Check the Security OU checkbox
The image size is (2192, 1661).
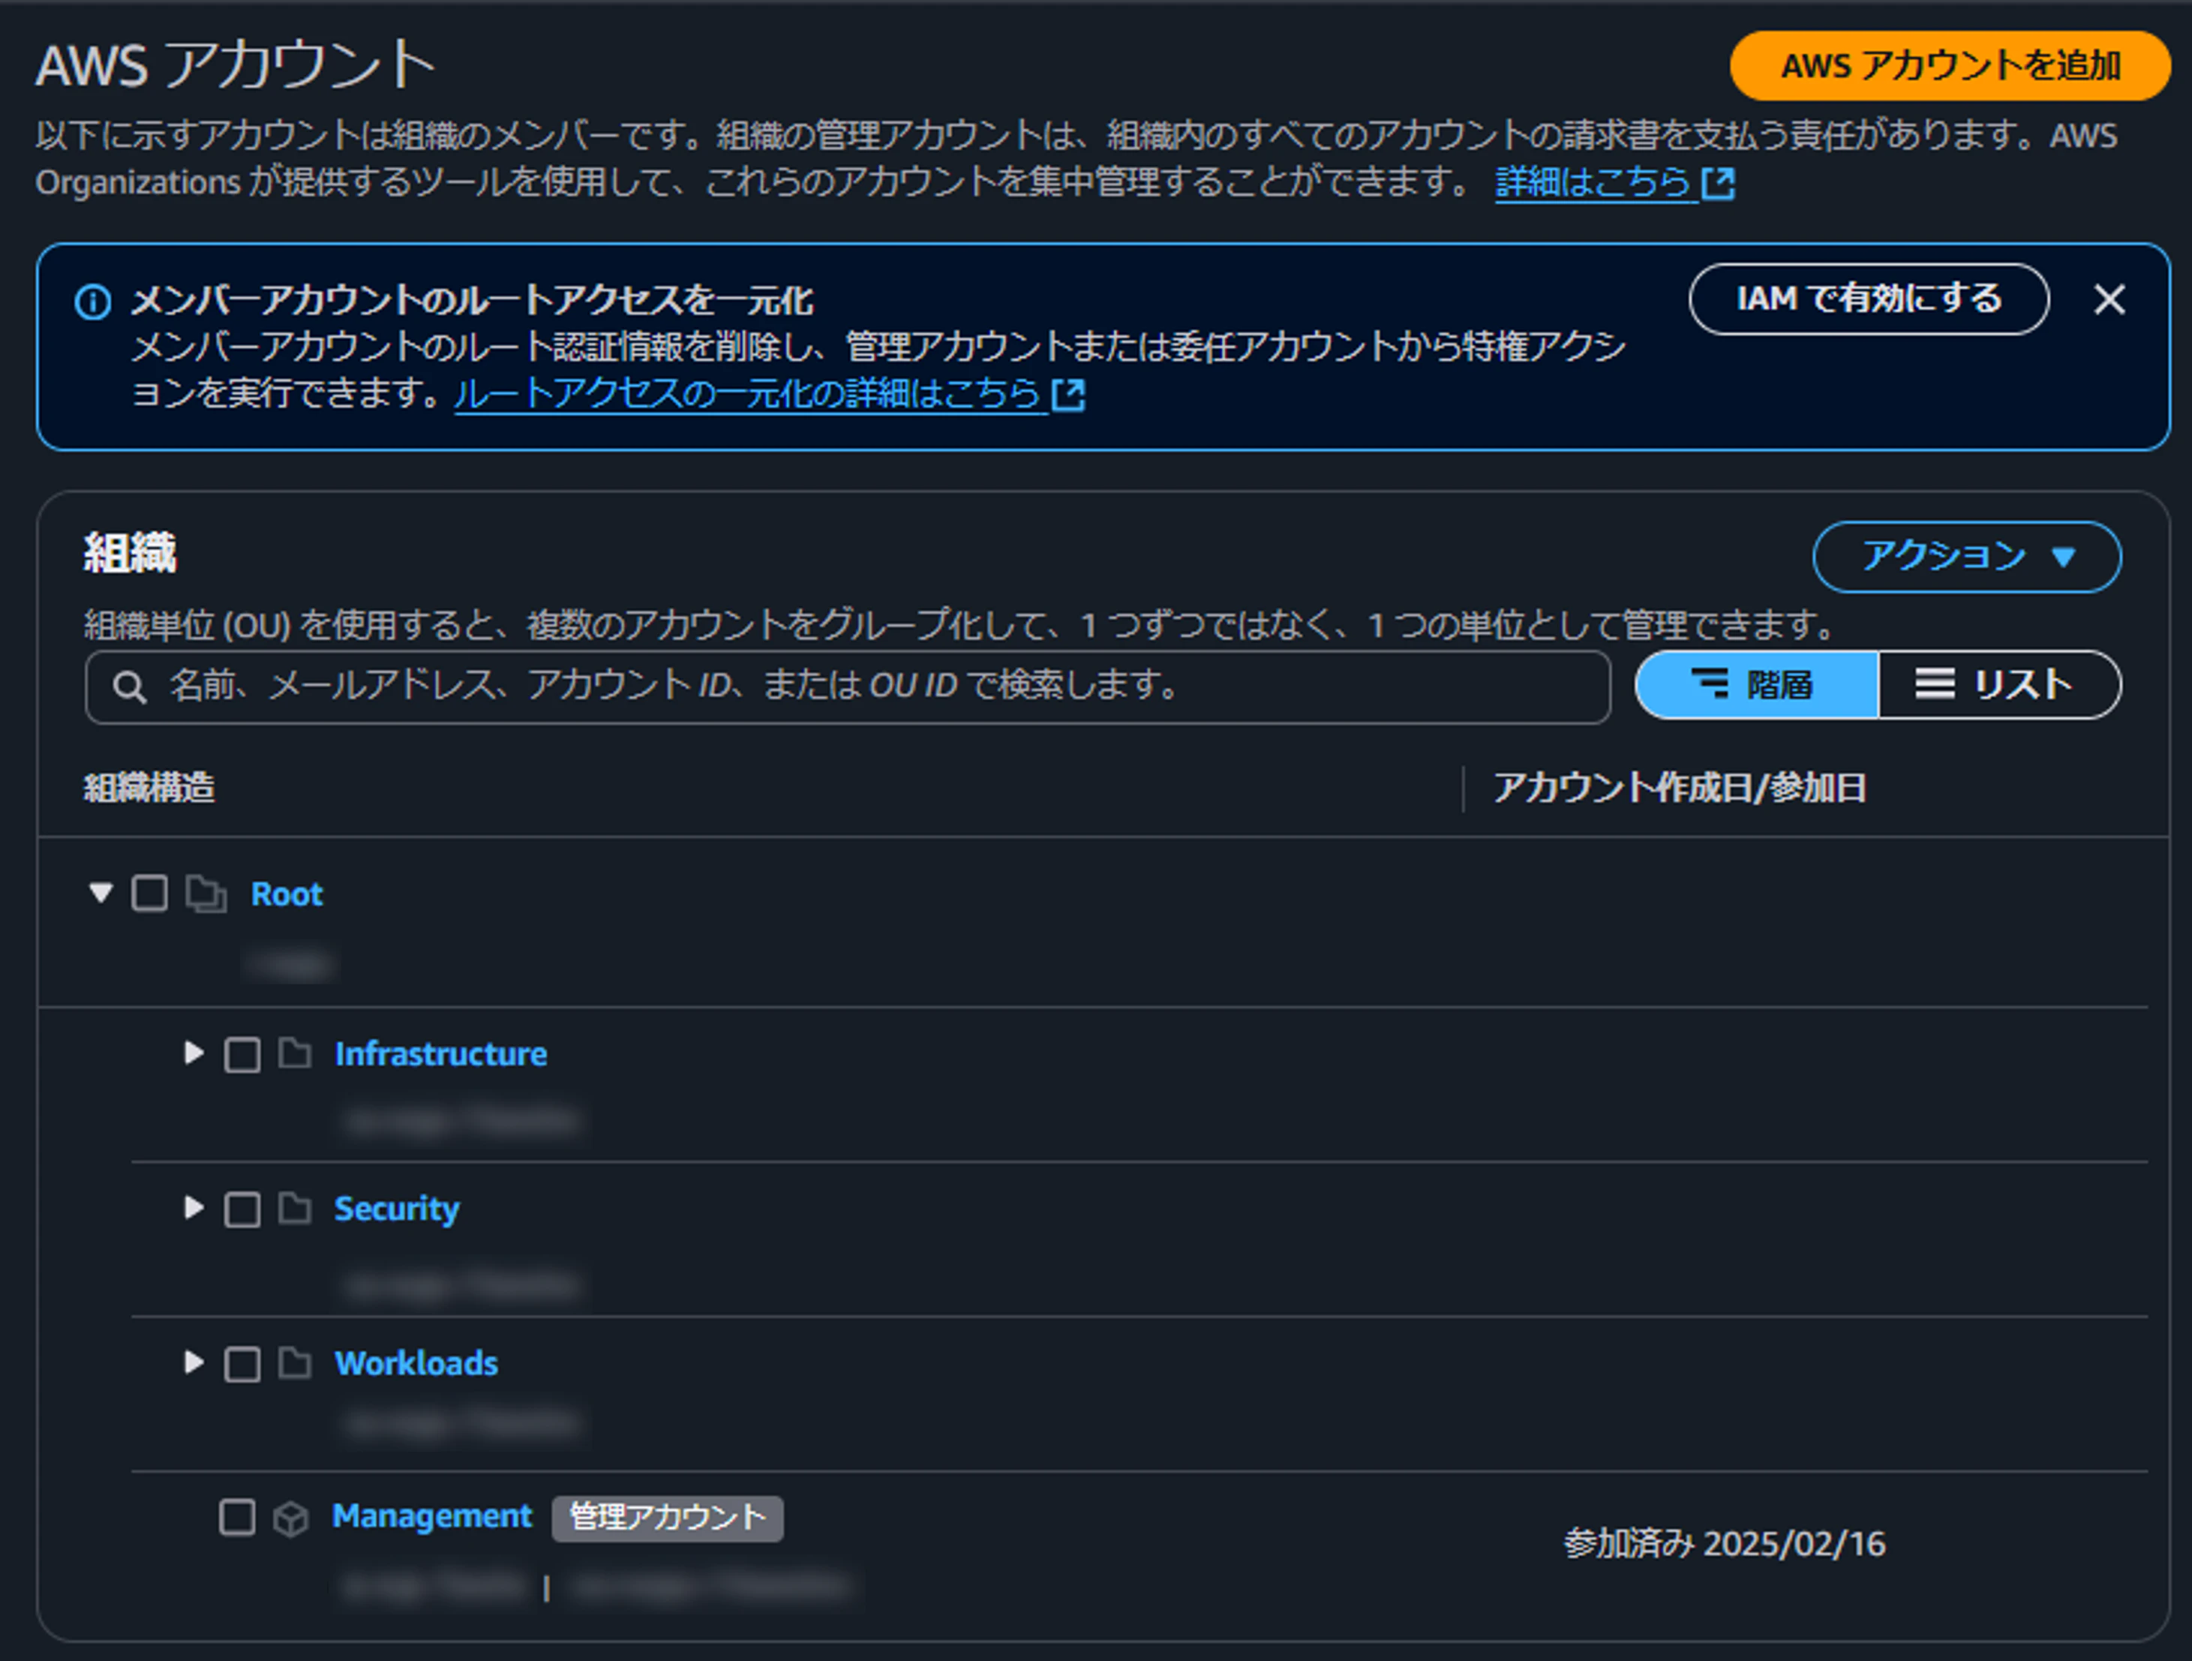pyautogui.click(x=243, y=1209)
